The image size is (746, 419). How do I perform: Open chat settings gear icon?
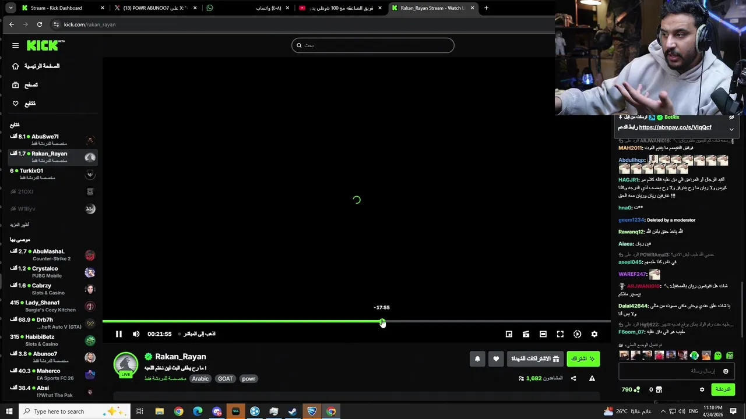pos(702,390)
